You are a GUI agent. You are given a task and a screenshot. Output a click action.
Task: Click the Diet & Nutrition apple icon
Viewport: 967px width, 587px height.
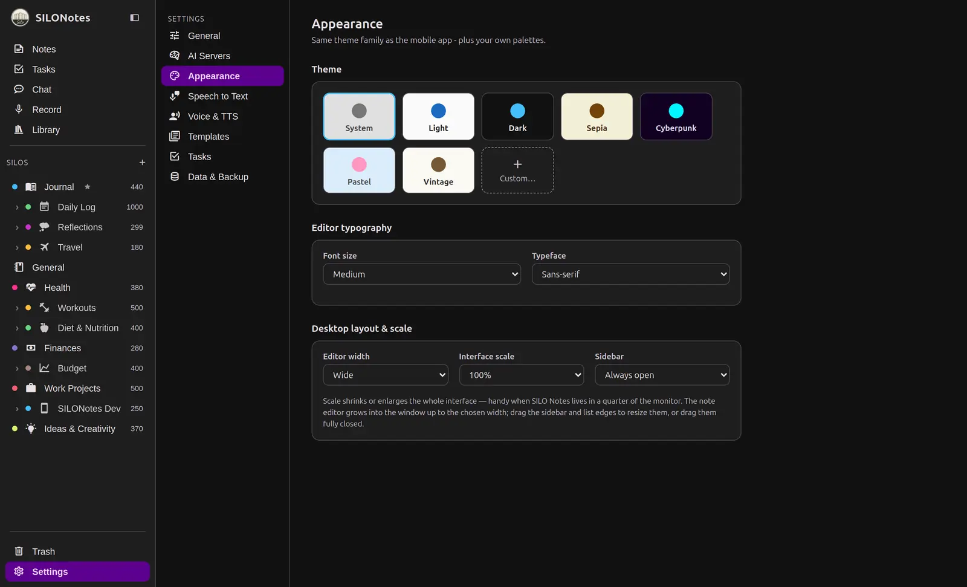pos(44,328)
